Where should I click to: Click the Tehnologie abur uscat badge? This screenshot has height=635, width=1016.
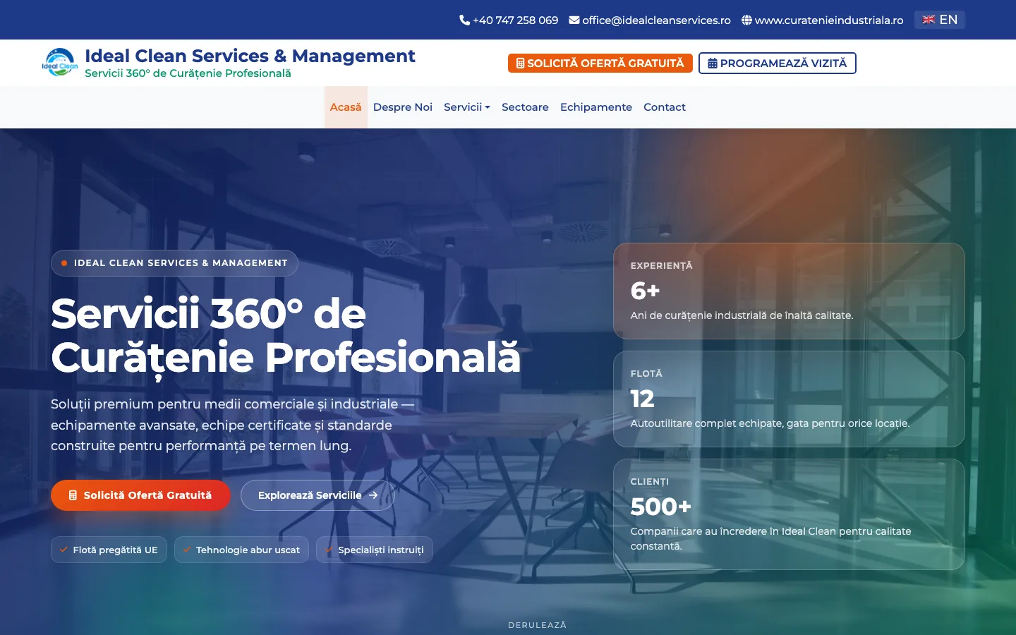[x=241, y=550]
